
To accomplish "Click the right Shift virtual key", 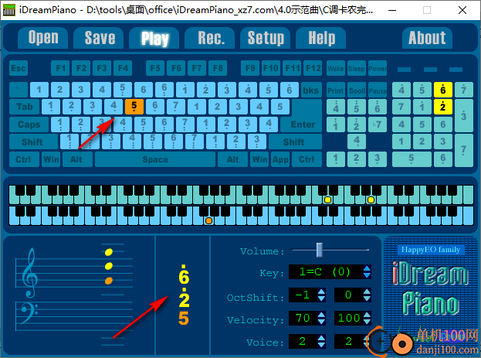I will coord(295,142).
